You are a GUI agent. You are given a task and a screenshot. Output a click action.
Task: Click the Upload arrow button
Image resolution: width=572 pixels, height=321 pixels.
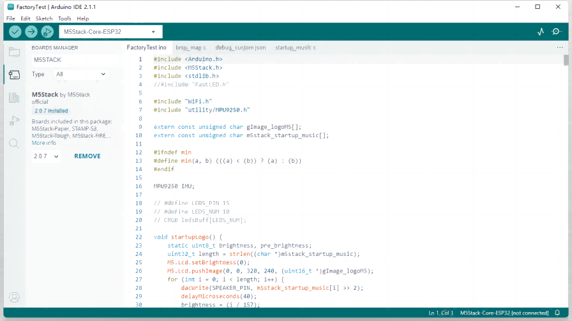click(x=31, y=32)
